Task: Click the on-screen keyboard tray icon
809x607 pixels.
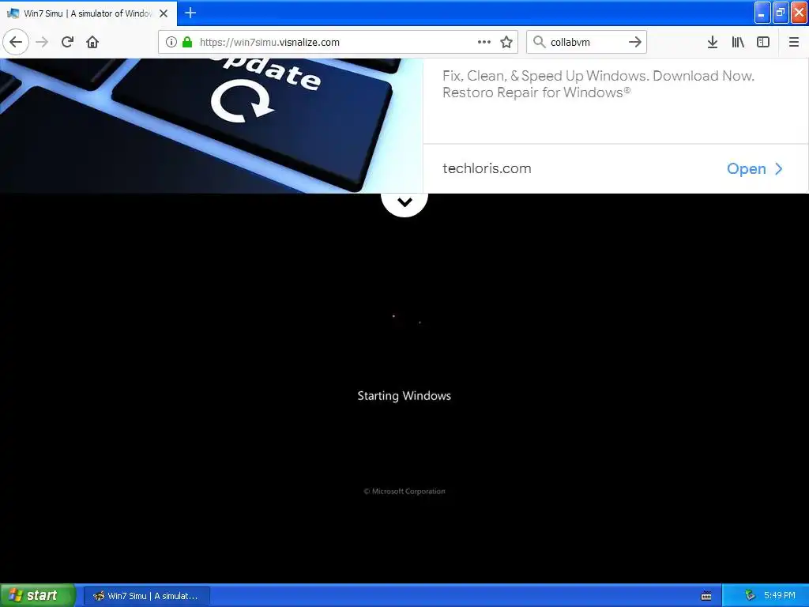Action: coord(706,596)
